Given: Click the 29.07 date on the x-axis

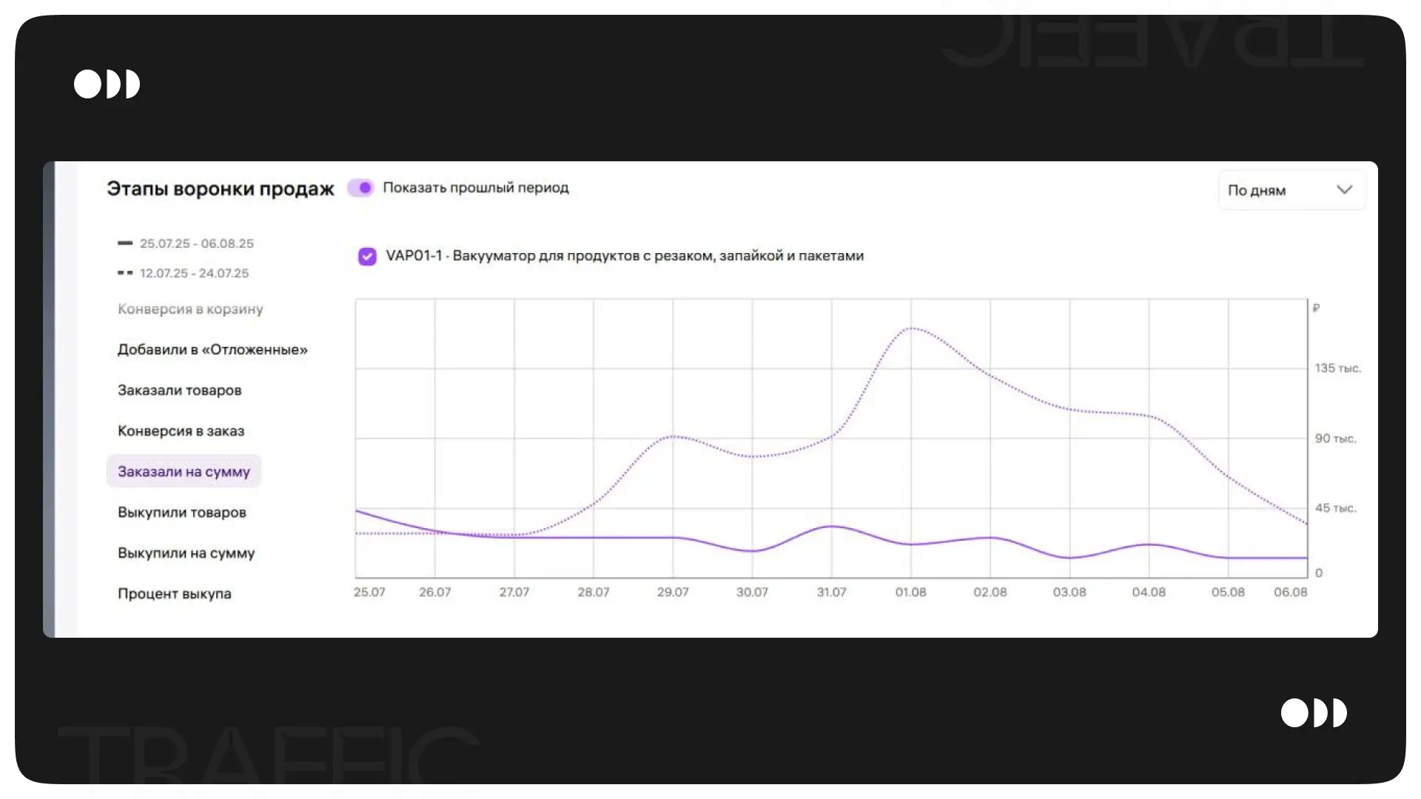Looking at the screenshot, I should click(672, 593).
